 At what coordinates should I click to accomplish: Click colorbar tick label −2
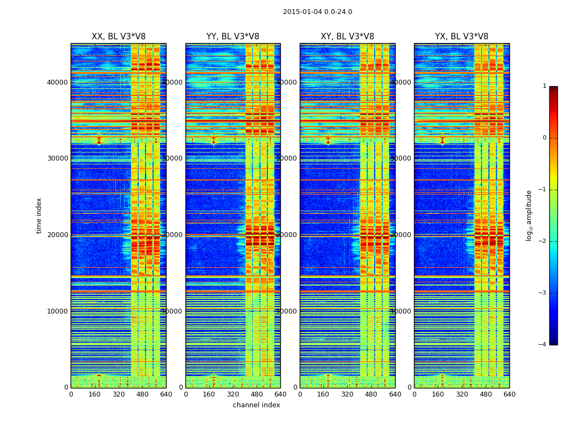[542, 241]
